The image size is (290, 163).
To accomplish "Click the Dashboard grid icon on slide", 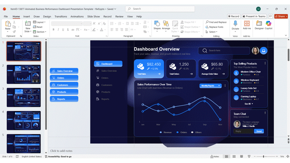I will 98,64.
